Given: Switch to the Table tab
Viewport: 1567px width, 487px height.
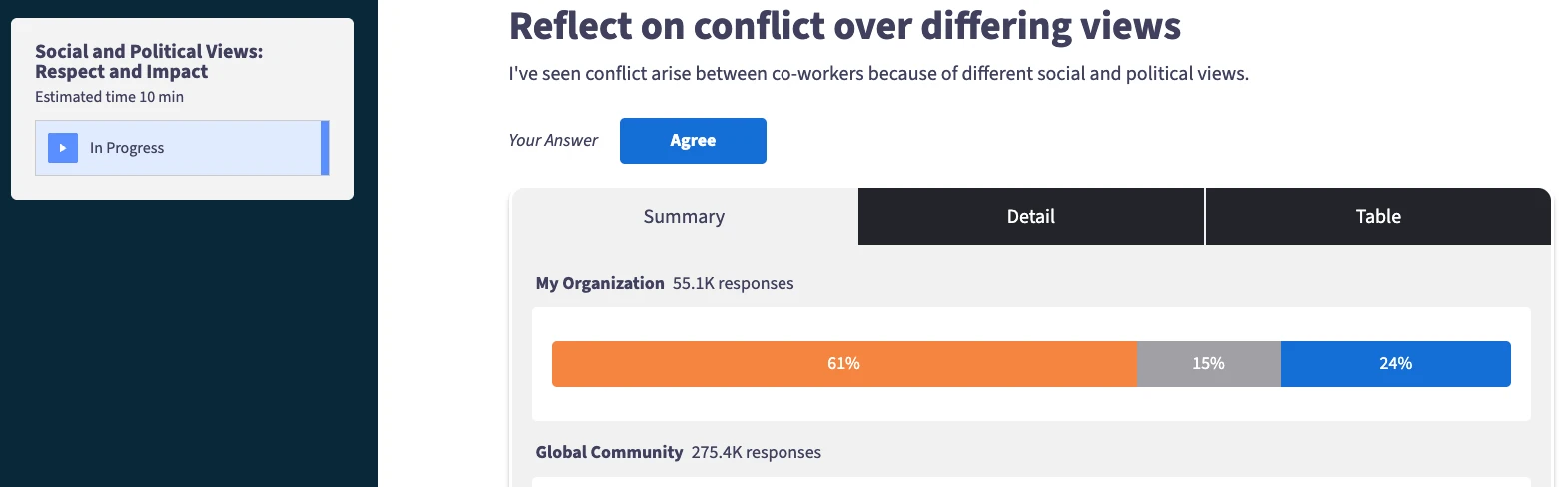Looking at the screenshot, I should point(1378,216).
